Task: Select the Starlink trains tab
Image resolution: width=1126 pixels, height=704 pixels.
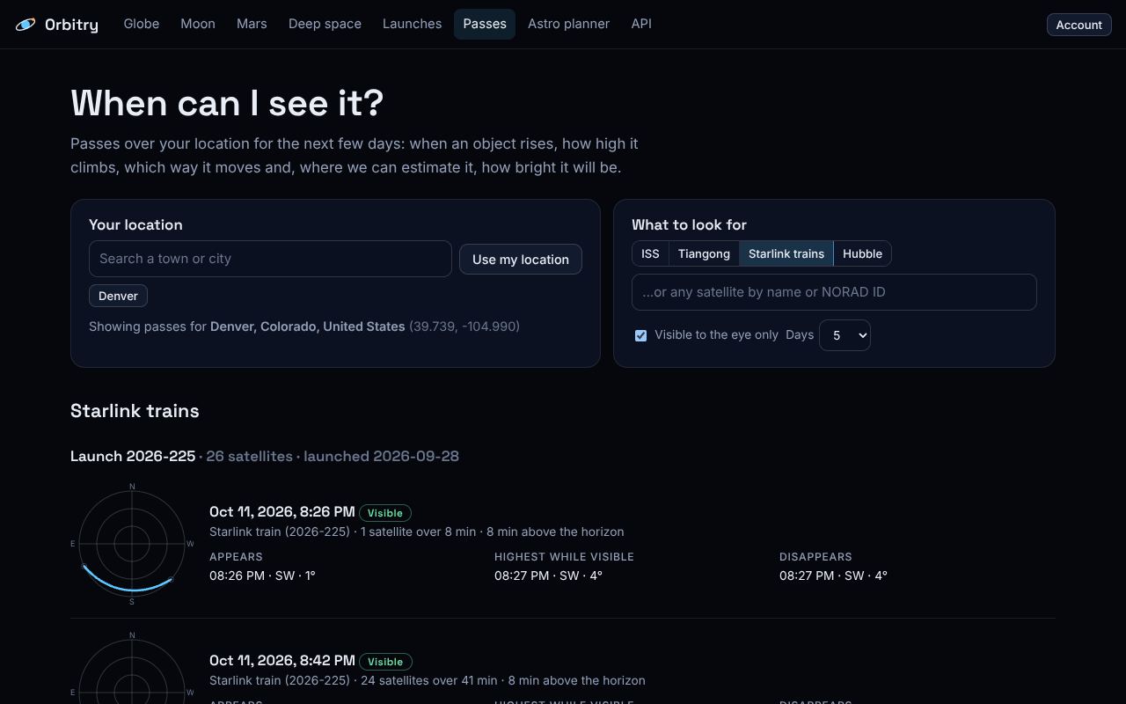Action: click(x=786, y=253)
